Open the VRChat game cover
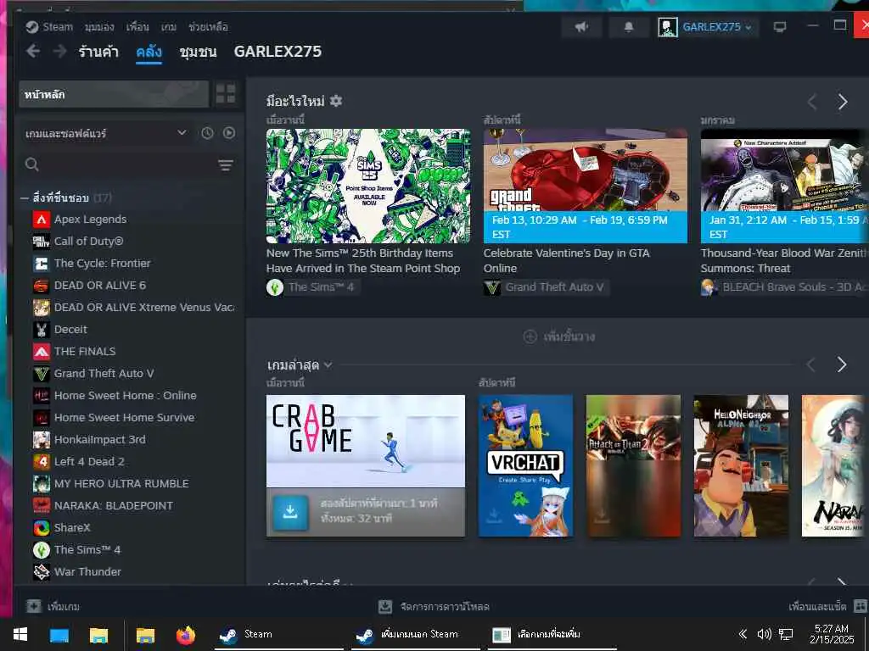869x651 pixels. tap(525, 465)
